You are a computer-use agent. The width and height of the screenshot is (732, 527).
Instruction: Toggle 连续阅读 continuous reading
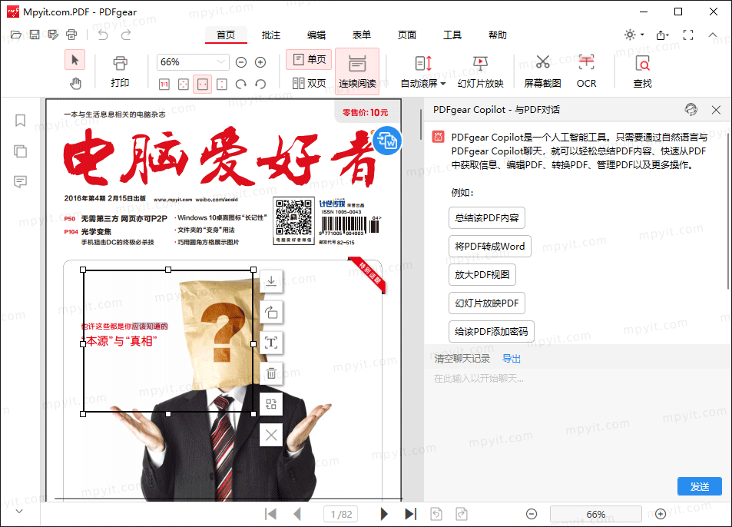357,71
